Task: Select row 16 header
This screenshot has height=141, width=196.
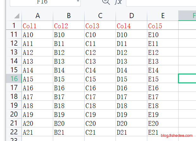Action: (14, 79)
